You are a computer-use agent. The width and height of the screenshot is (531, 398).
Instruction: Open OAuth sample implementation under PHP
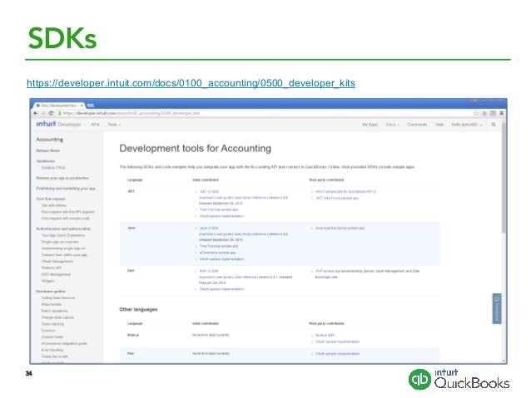click(221, 289)
